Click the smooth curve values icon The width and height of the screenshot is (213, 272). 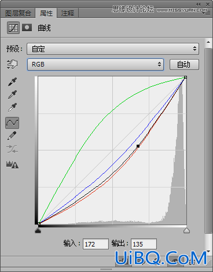tap(12, 149)
